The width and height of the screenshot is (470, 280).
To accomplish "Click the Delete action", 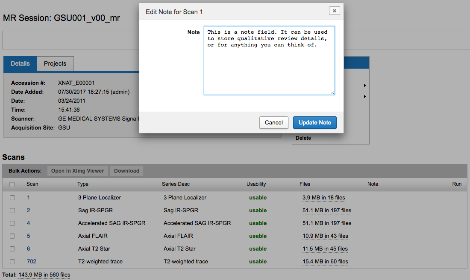I will pos(303,138).
